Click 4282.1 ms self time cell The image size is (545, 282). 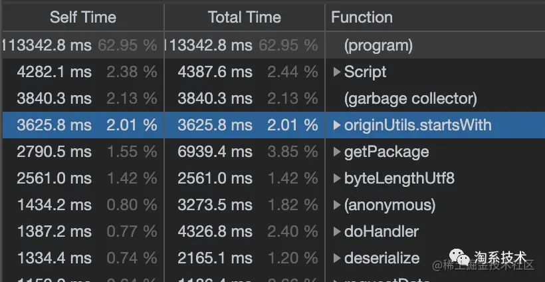click(54, 72)
